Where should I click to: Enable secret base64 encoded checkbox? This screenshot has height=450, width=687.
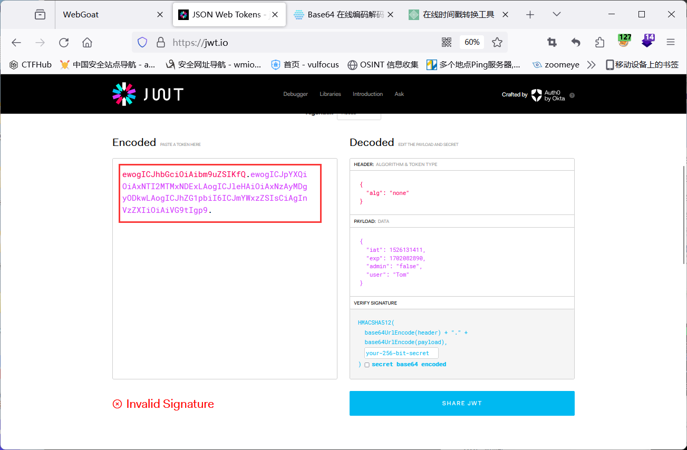click(367, 365)
